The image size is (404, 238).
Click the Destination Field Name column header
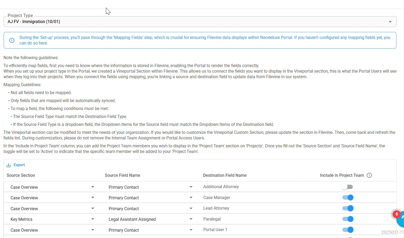click(x=225, y=175)
